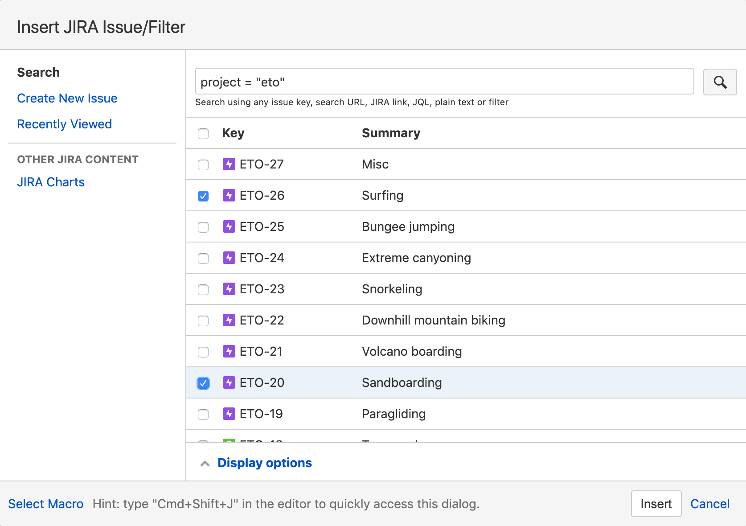Image resolution: width=746 pixels, height=526 pixels.
Task: Select the Surfing summary text
Action: click(383, 195)
